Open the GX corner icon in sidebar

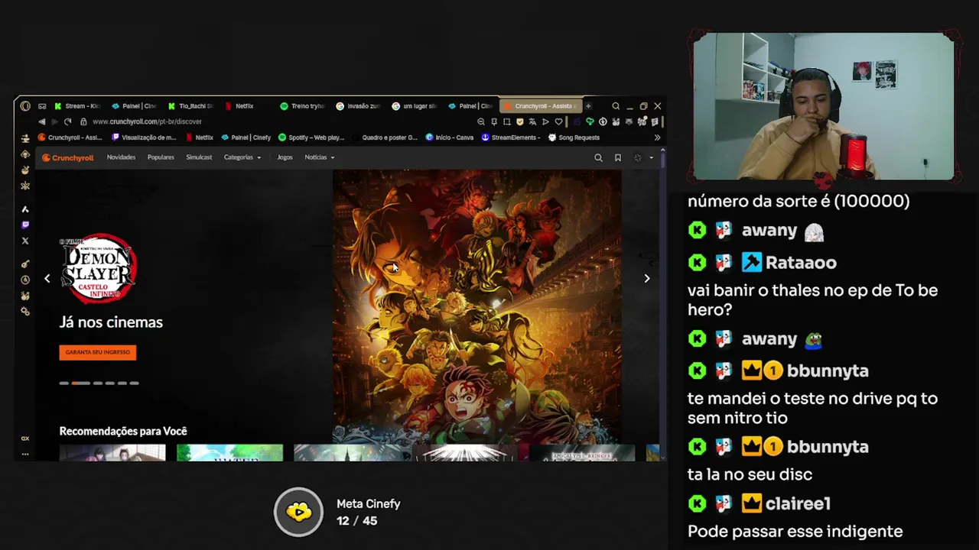25,438
